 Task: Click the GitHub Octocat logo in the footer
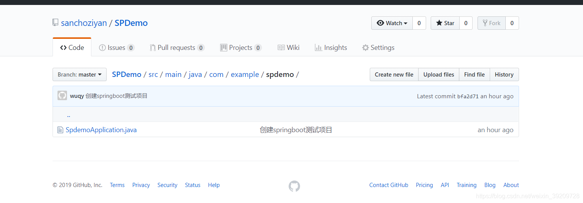tap(294, 186)
